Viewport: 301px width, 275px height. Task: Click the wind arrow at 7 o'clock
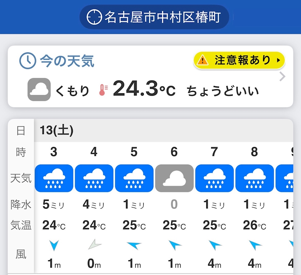(x=215, y=245)
